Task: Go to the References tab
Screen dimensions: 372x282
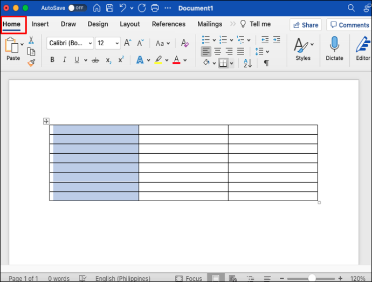Action: point(169,24)
